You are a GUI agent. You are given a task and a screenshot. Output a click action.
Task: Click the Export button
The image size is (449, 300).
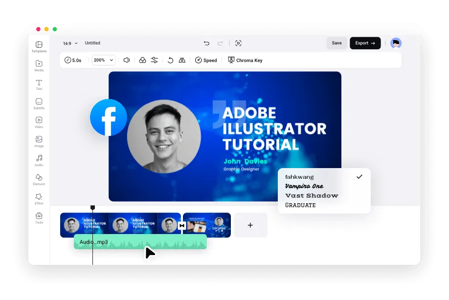point(365,43)
